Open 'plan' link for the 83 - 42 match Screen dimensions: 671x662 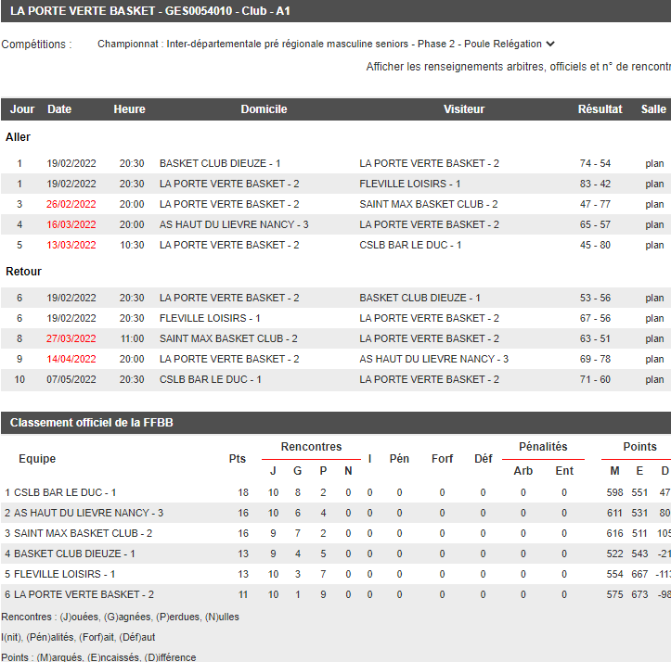point(654,184)
